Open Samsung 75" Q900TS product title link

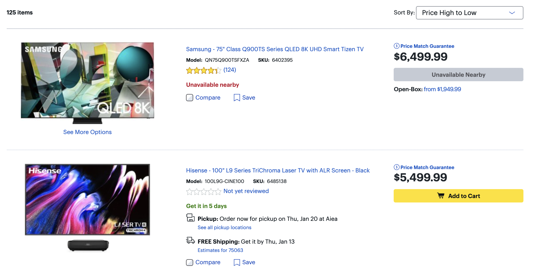(275, 49)
